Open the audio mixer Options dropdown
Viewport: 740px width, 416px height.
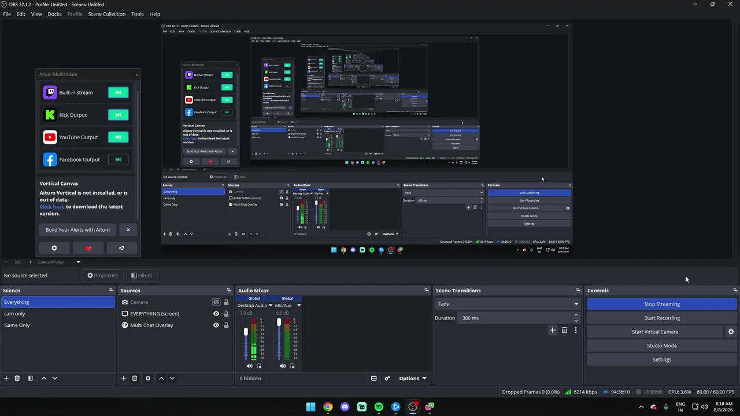pos(413,378)
